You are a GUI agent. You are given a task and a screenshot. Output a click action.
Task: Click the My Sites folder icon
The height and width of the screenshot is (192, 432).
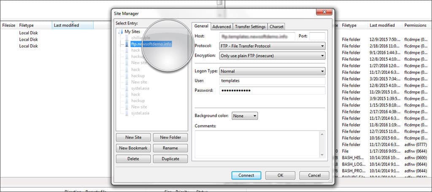click(x=121, y=32)
